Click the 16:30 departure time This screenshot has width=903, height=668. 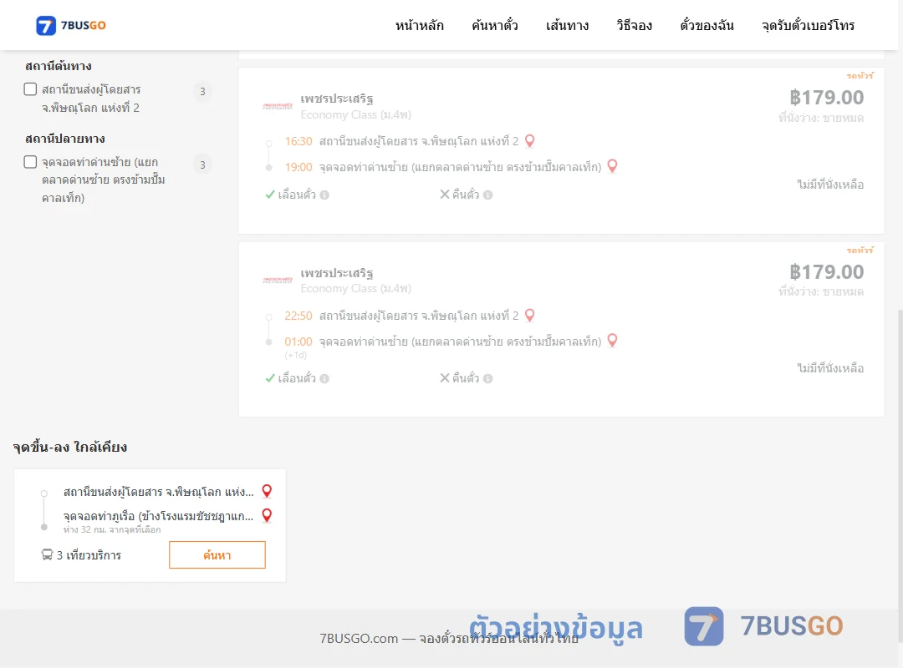pyautogui.click(x=298, y=141)
